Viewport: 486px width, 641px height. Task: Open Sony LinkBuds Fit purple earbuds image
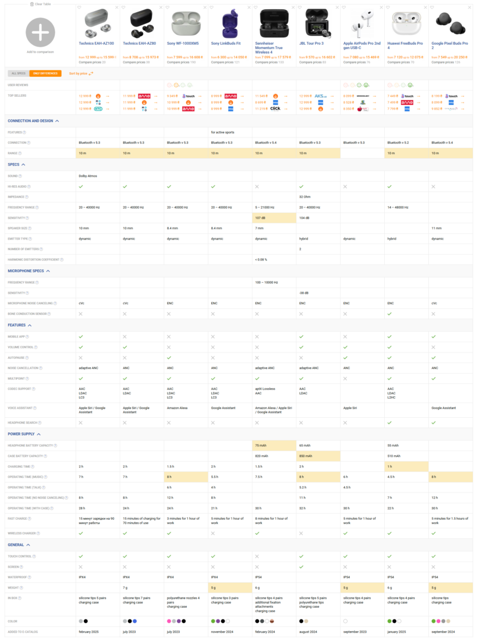(x=230, y=24)
